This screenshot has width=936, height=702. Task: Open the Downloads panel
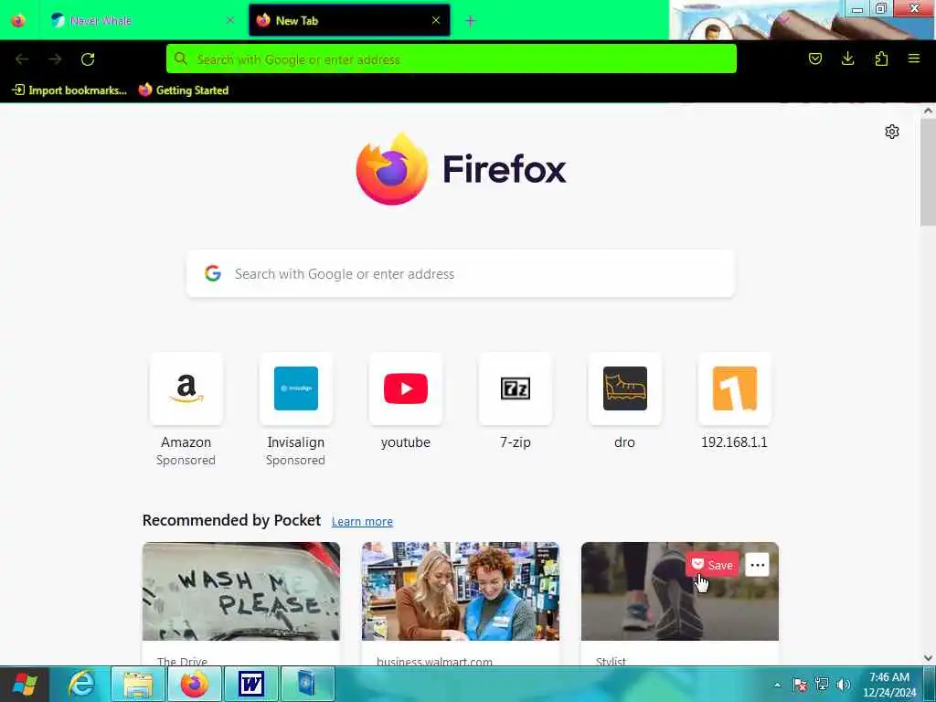click(847, 58)
